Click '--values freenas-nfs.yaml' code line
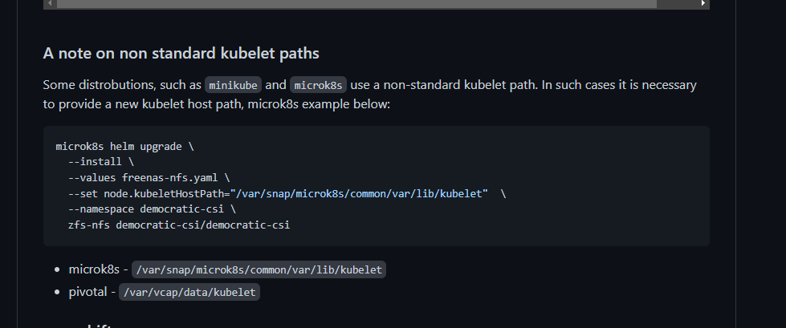Screen dimensions: 786x328 coord(149,178)
